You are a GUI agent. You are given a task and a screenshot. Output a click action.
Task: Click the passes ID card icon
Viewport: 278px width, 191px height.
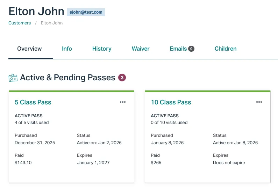[13, 78]
